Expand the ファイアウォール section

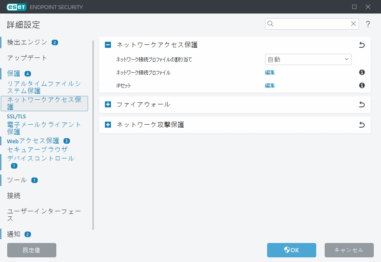(107, 104)
